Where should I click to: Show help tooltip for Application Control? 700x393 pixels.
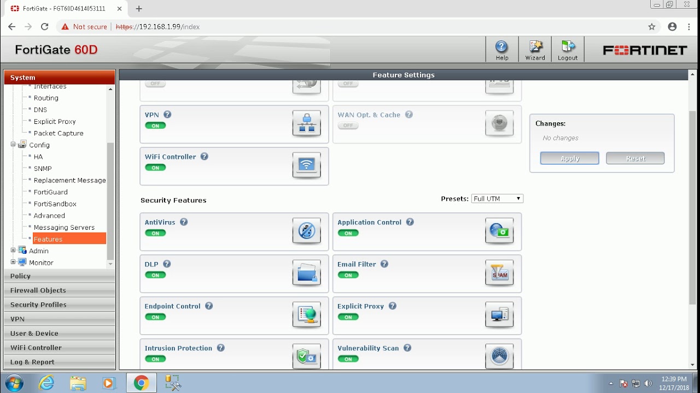click(x=410, y=222)
